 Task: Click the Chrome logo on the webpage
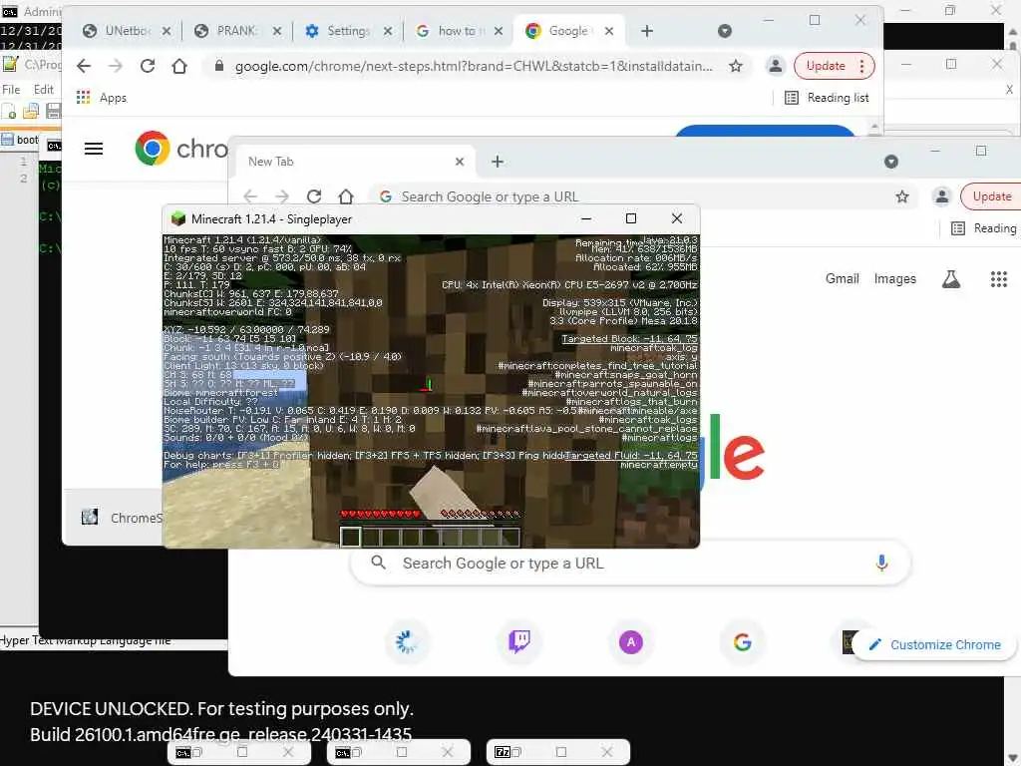point(153,149)
